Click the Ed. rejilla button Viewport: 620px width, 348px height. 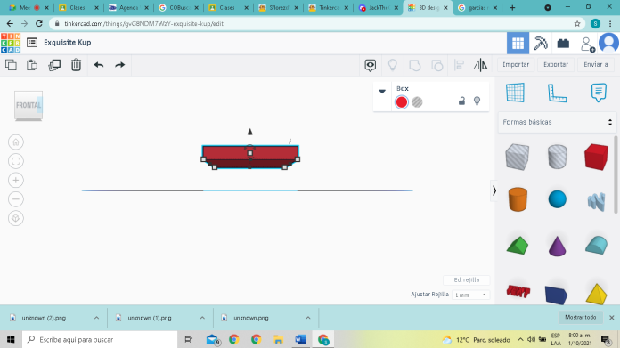pos(466,280)
